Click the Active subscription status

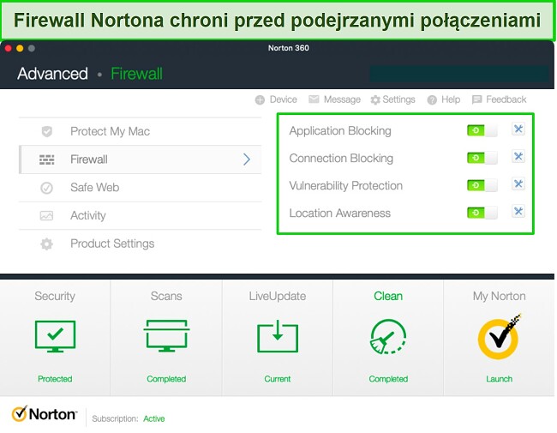coord(153,418)
